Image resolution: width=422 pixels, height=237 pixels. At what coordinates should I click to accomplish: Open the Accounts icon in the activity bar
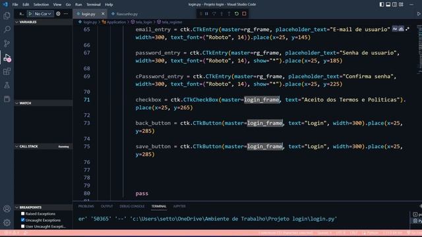[7, 209]
